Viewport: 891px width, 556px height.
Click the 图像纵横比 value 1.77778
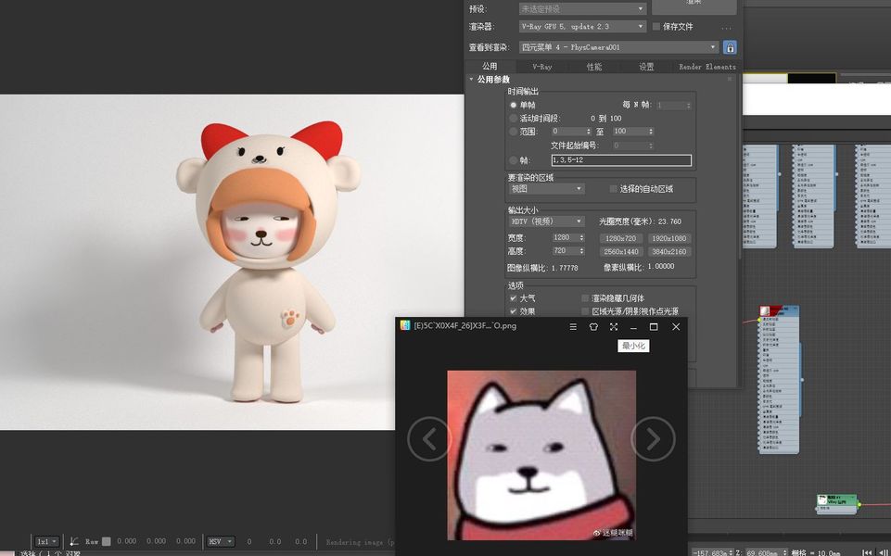[565, 268]
